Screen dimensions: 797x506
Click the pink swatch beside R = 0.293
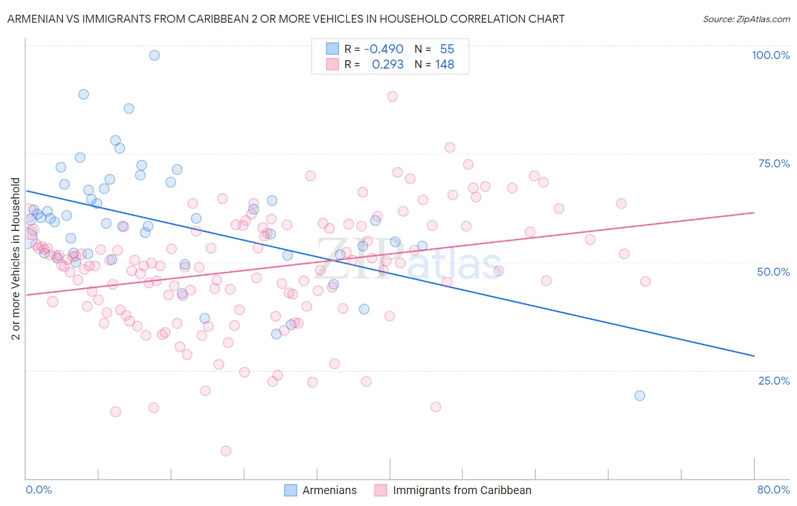pos(332,64)
